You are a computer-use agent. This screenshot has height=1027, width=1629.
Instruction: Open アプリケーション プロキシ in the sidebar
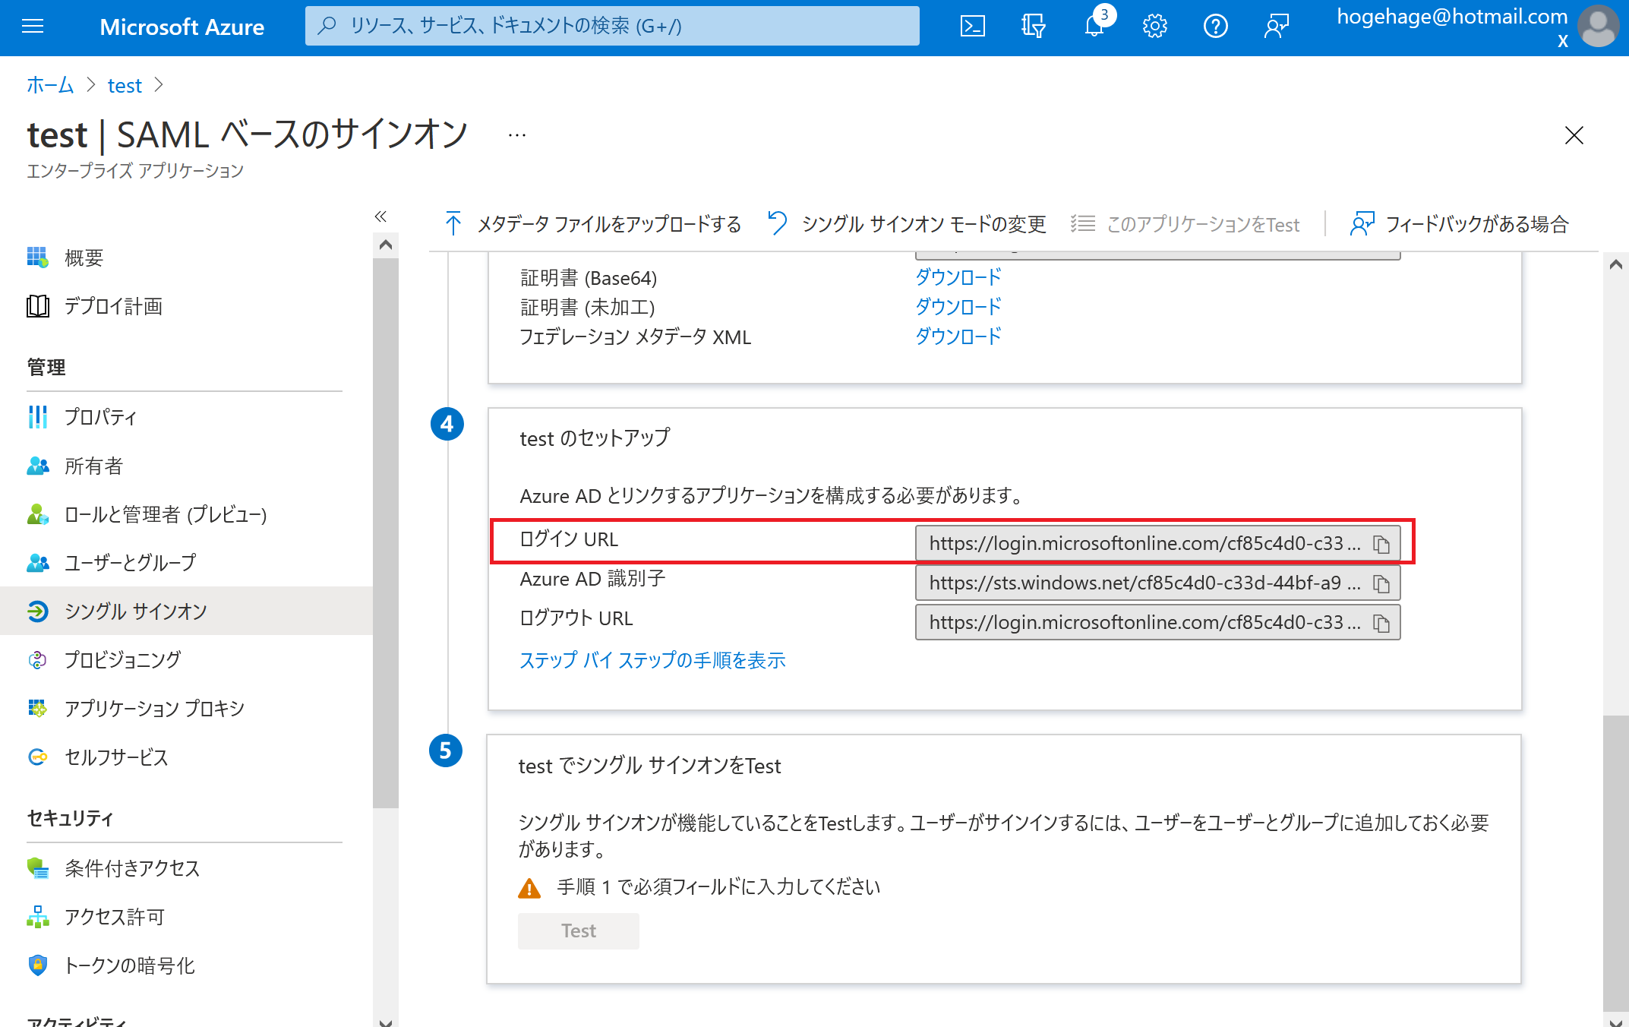186,709
